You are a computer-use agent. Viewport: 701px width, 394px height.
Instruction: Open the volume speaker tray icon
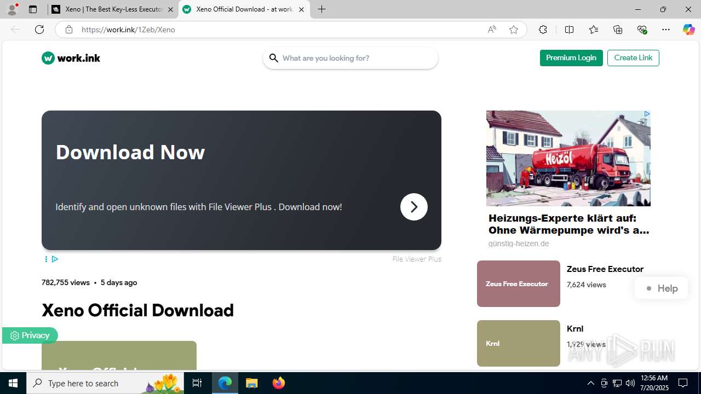630,383
